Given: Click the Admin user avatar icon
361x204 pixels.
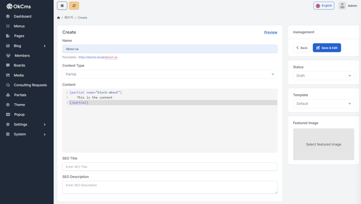Looking at the screenshot, I should click(x=342, y=6).
